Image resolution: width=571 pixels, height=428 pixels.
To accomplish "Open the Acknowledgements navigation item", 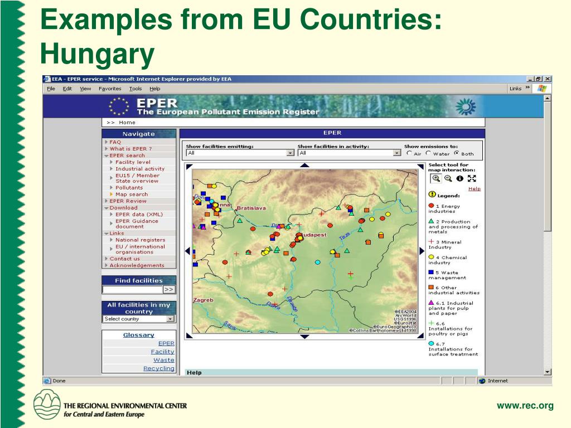I will click(x=137, y=265).
